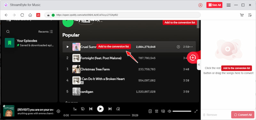The height and width of the screenshot is (120, 256).
Task: Click top Add to the conversion list button
Action: click(180, 22)
